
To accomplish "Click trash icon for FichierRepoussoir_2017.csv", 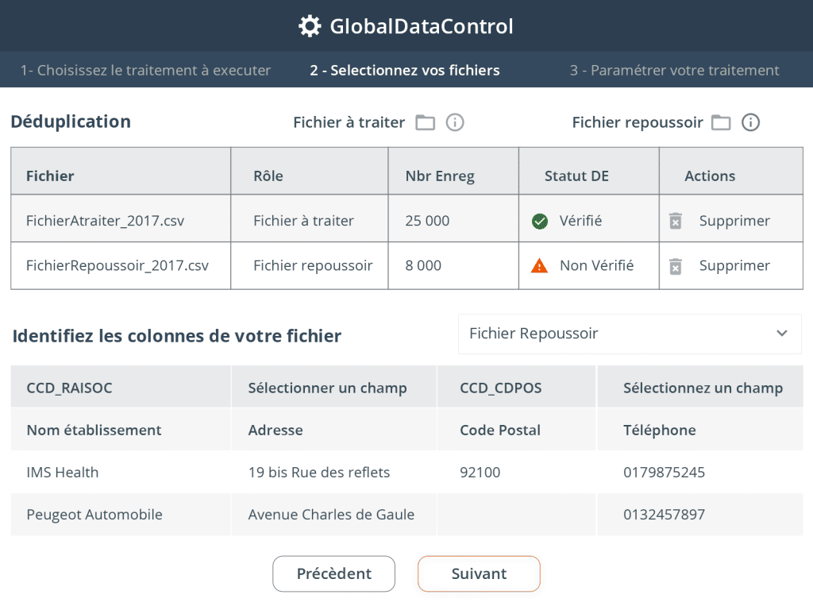I will [676, 266].
